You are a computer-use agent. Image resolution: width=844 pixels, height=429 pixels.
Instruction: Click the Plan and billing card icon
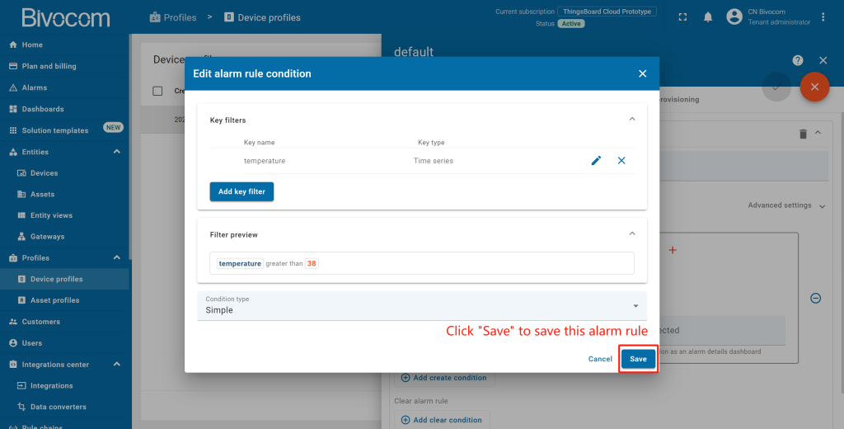pyautogui.click(x=13, y=66)
